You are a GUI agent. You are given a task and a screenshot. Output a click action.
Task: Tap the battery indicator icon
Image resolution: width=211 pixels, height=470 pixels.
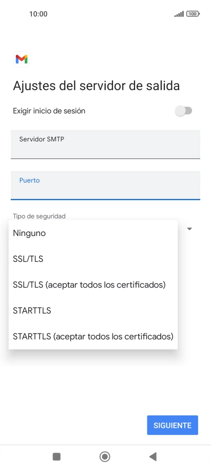point(193,14)
